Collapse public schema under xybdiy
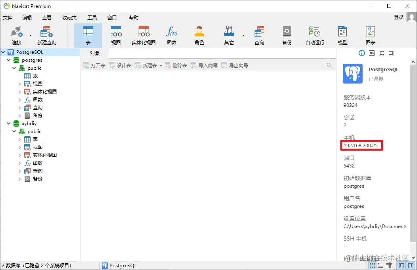The height and width of the screenshot is (270, 417). point(14,131)
